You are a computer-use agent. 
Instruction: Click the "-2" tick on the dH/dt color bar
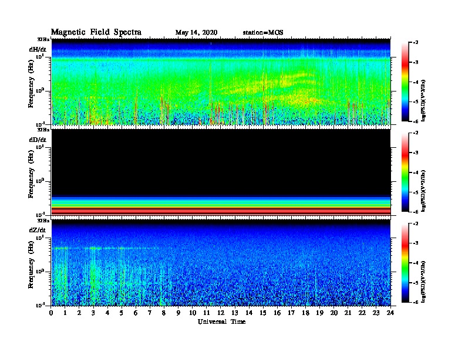[x=416, y=43]
